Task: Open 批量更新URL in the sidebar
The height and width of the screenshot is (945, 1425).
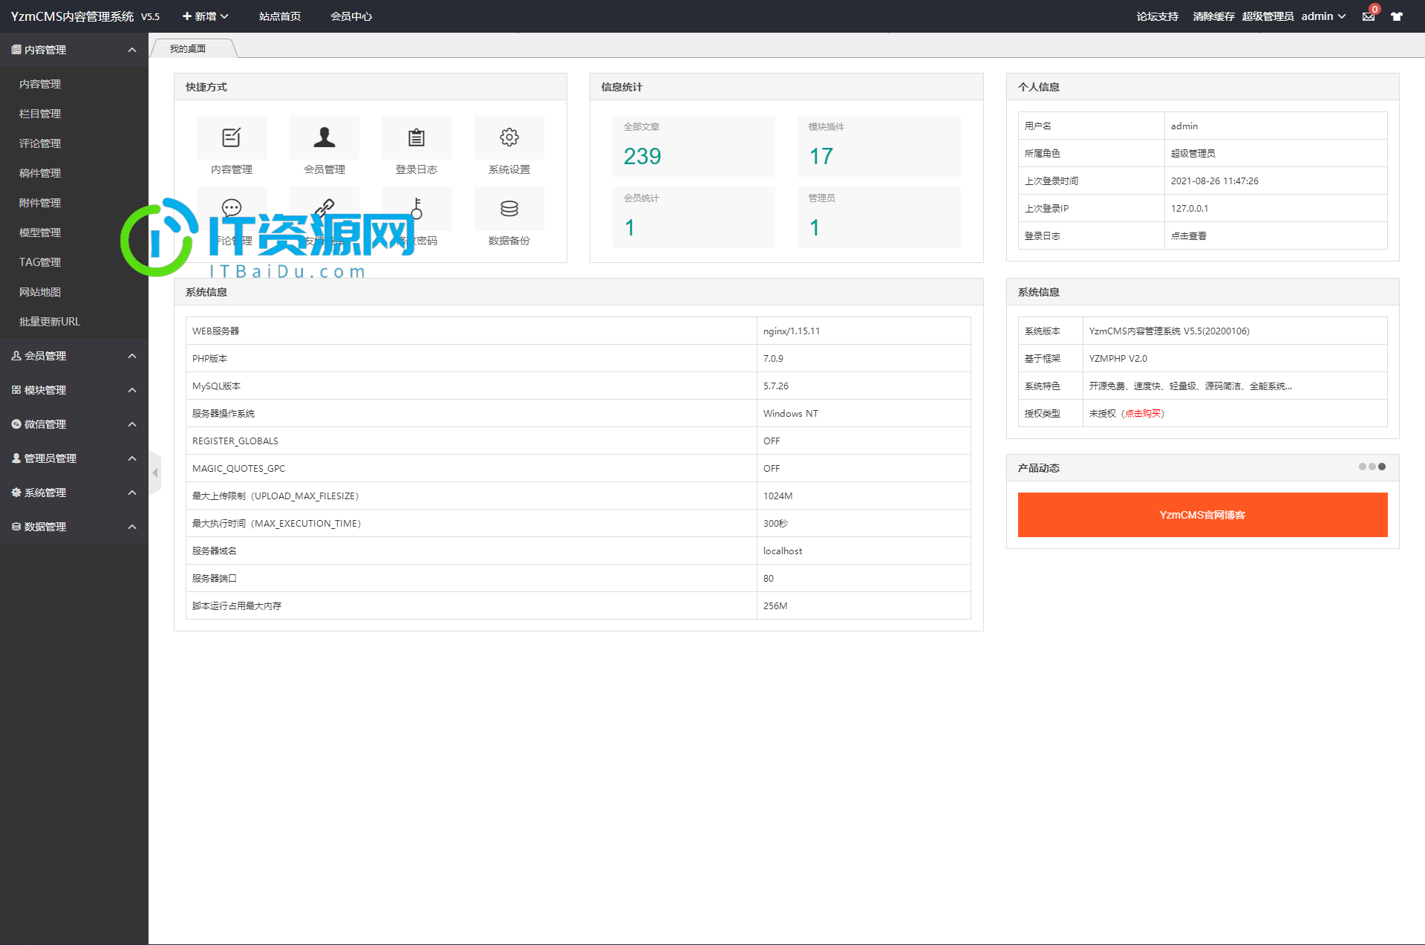Action: click(50, 322)
